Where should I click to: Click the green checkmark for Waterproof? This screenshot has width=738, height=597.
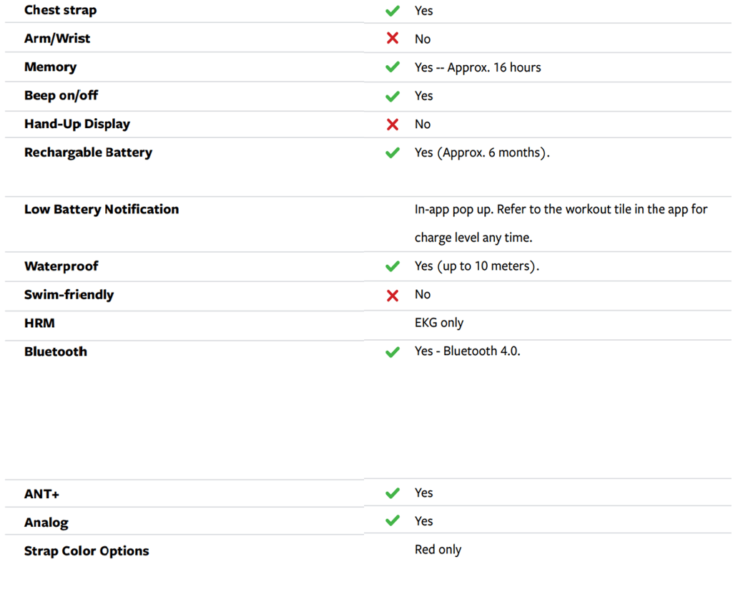(x=392, y=266)
